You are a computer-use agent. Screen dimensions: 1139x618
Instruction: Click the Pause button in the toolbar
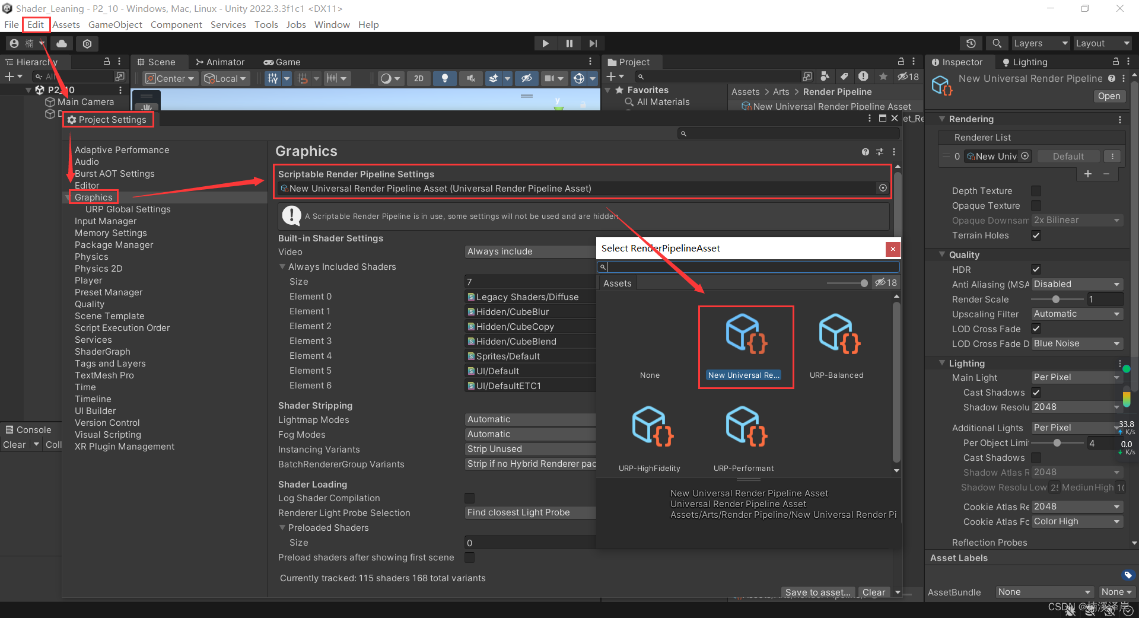click(569, 43)
